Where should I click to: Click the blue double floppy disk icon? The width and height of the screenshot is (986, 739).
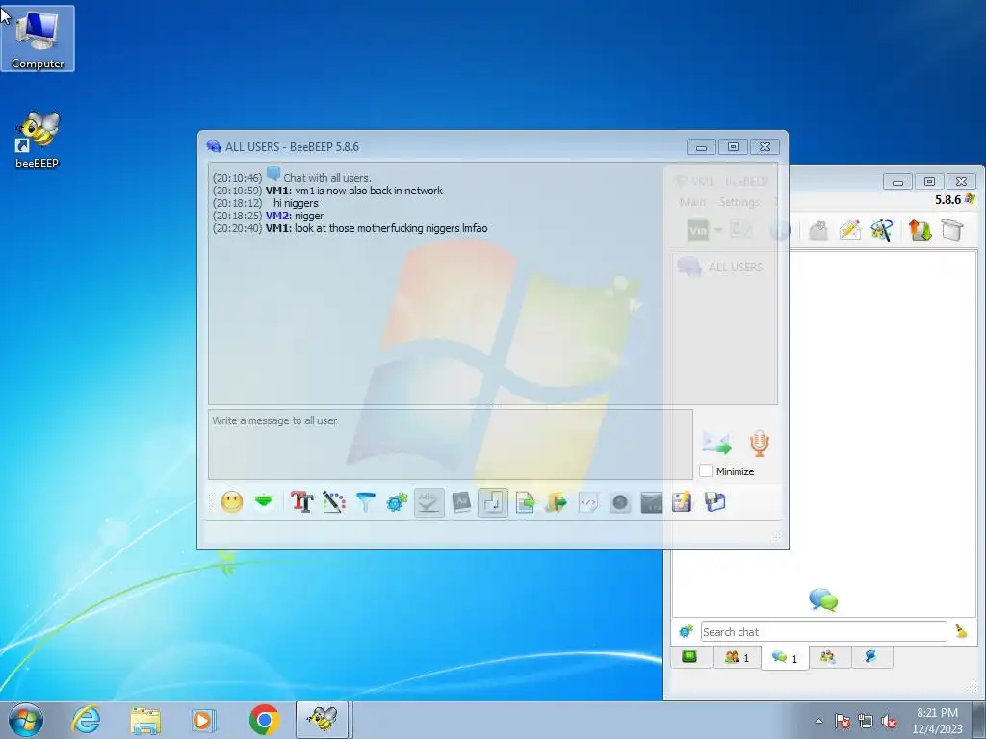point(715,502)
